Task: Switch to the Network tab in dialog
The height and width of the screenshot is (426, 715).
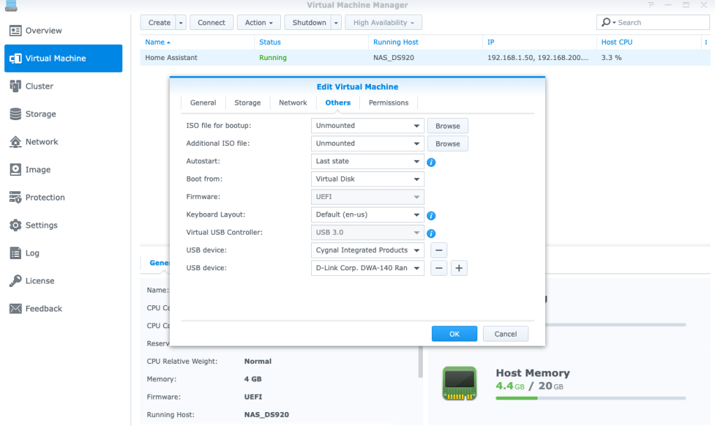Action: 293,103
